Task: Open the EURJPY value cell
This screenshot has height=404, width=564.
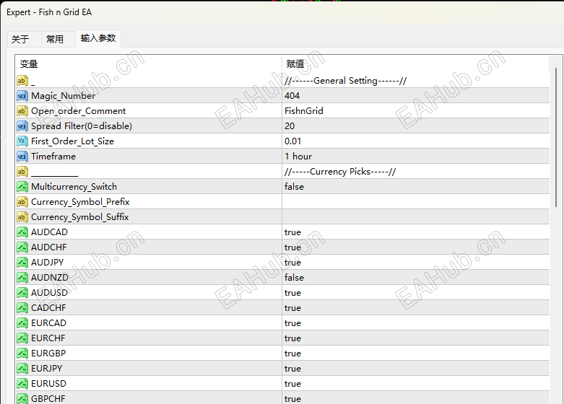Action: click(x=416, y=369)
